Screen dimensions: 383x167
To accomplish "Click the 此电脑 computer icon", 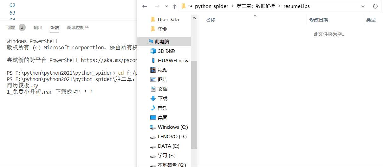I will (151, 41).
